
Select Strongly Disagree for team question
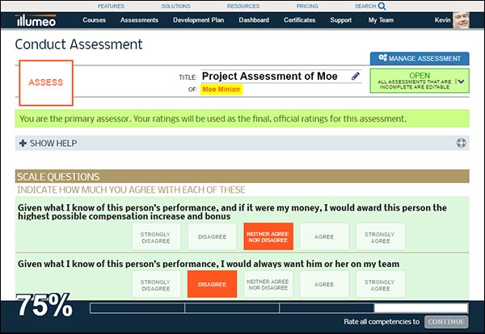click(156, 284)
